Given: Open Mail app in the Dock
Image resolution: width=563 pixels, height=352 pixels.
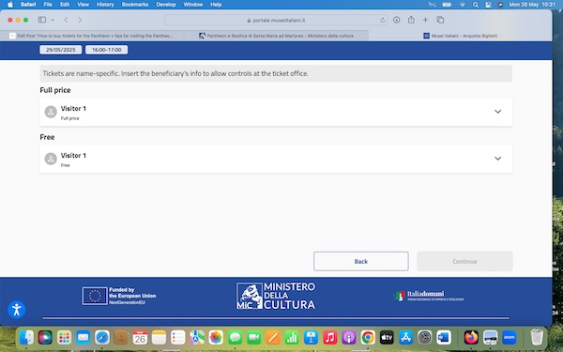Looking at the screenshot, I should (x=83, y=338).
